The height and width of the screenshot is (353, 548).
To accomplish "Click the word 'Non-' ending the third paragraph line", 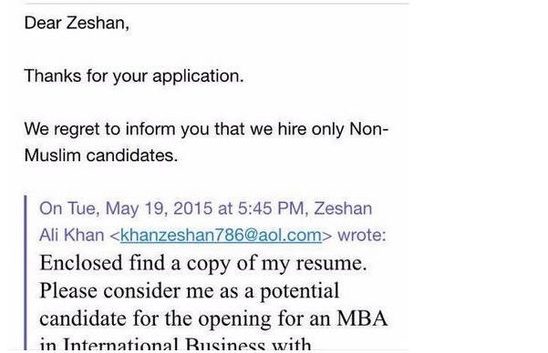I will tap(368, 128).
